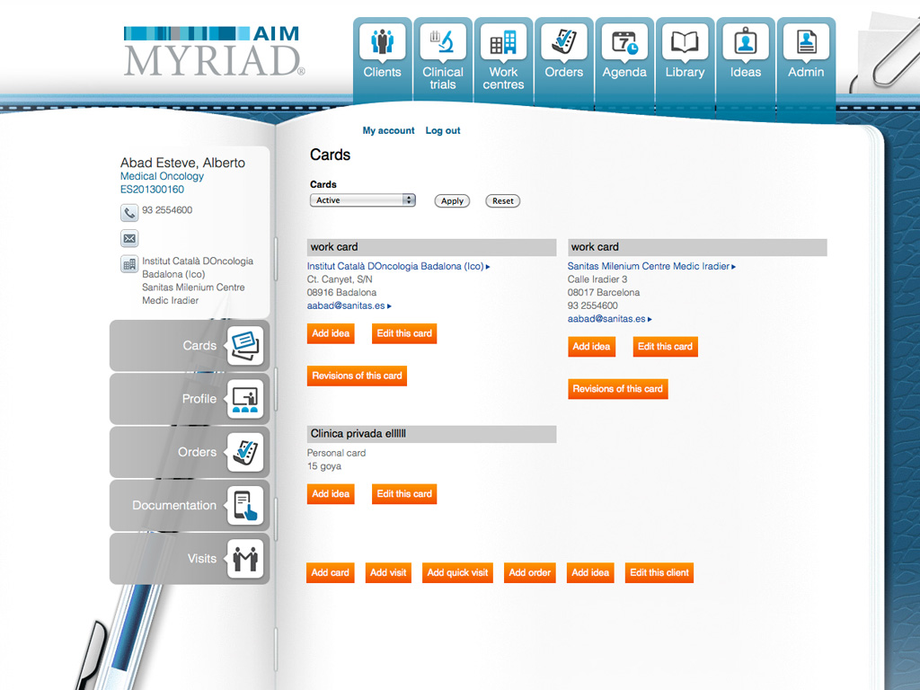920x690 pixels.
Task: Open the Profile sidebar section
Action: (190, 399)
